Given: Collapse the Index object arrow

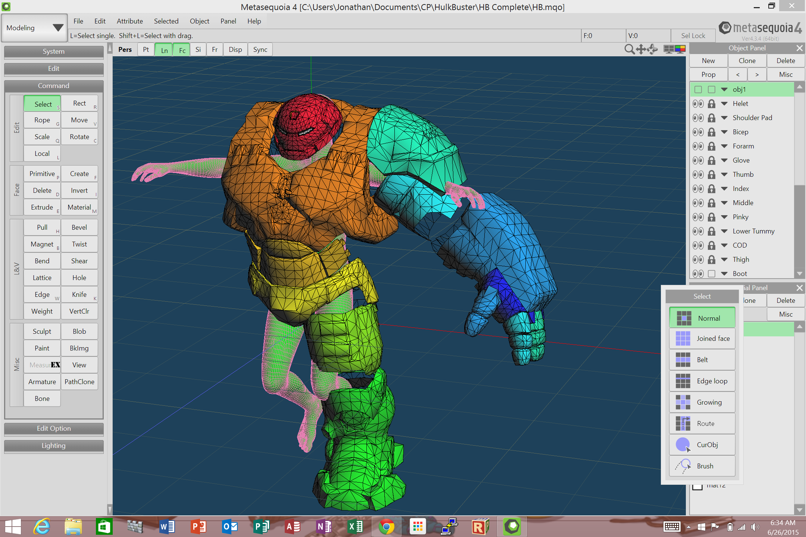Looking at the screenshot, I should 724,189.
